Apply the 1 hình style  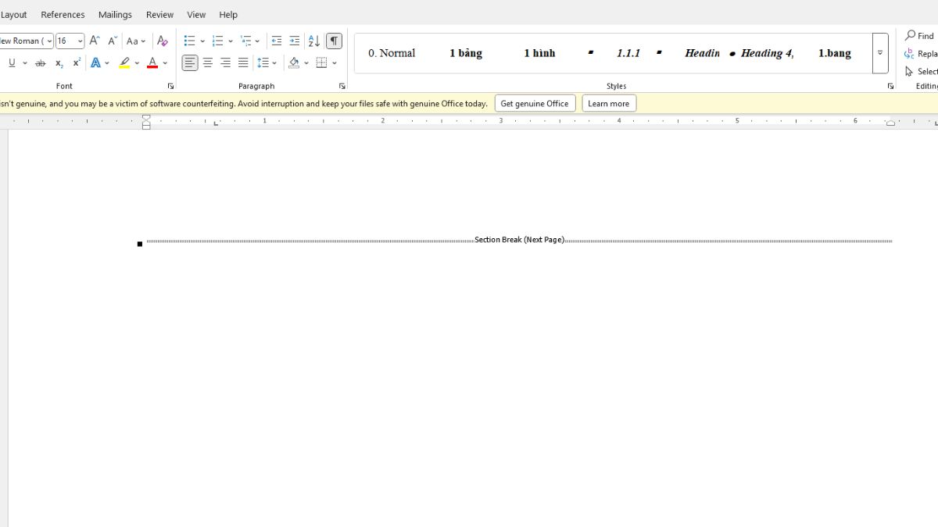tap(539, 53)
